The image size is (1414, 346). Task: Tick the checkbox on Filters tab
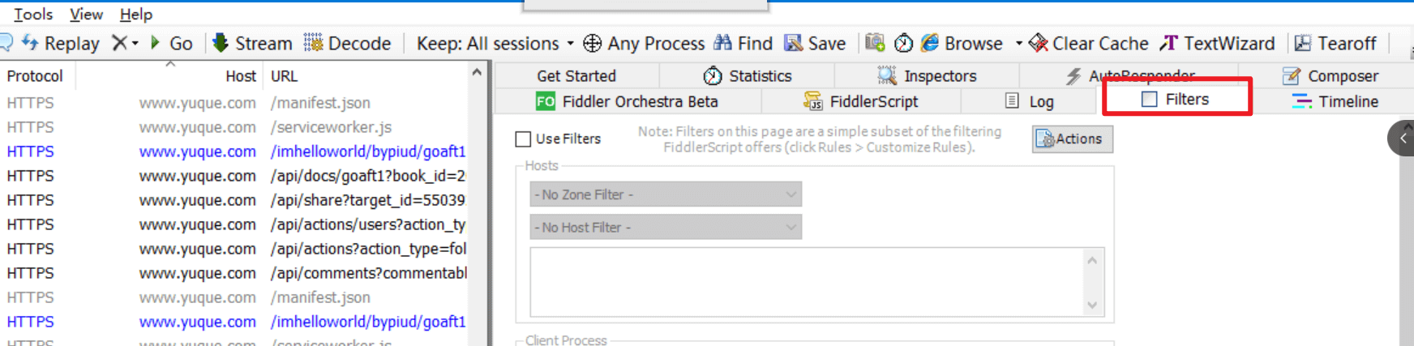point(1150,100)
